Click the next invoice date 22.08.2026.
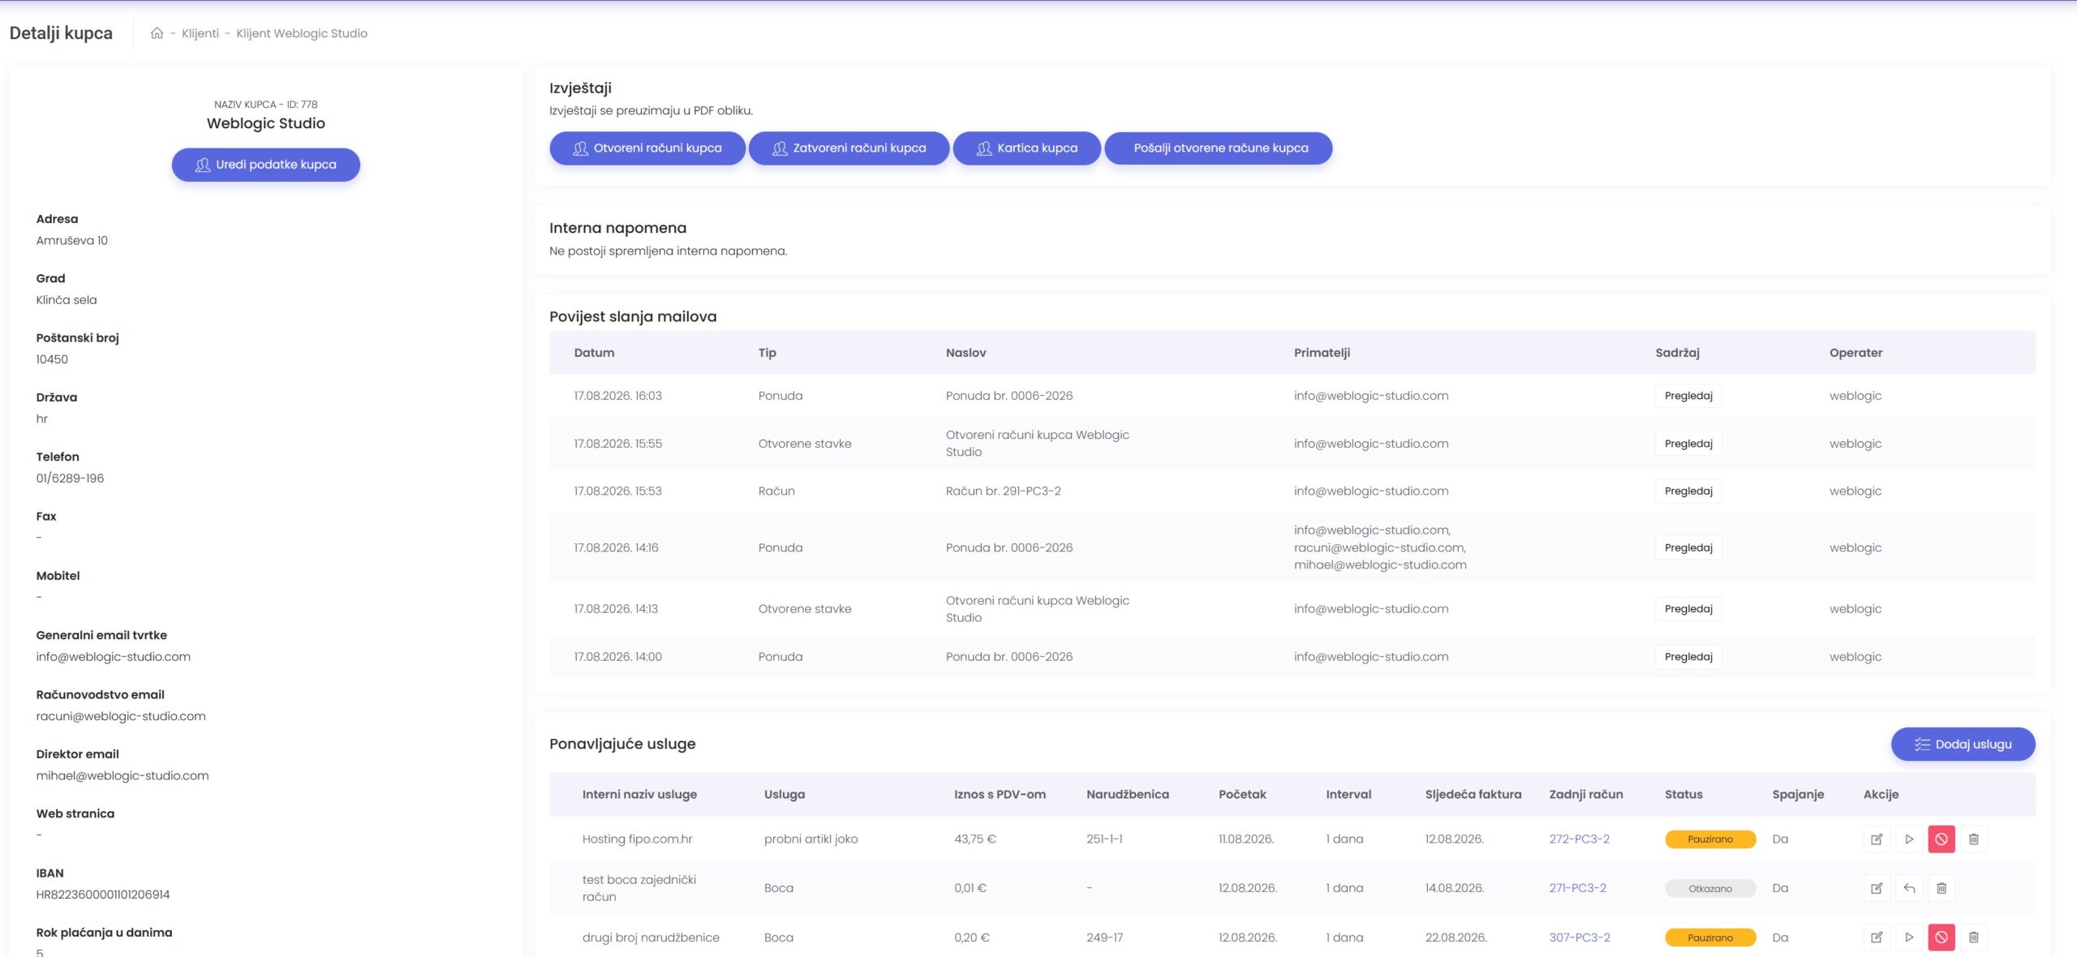The width and height of the screenshot is (2077, 957). click(1456, 938)
